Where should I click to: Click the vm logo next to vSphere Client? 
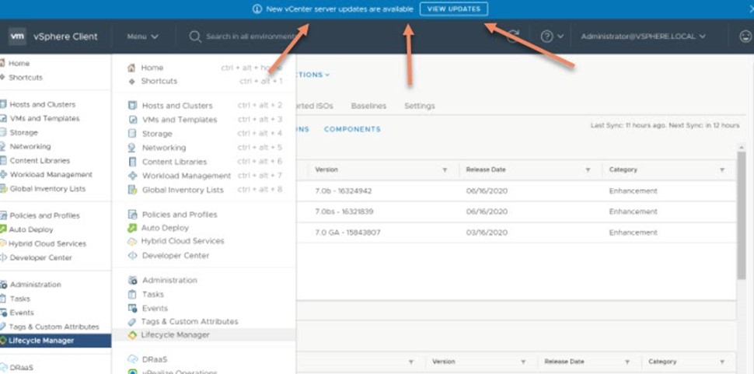[17, 37]
